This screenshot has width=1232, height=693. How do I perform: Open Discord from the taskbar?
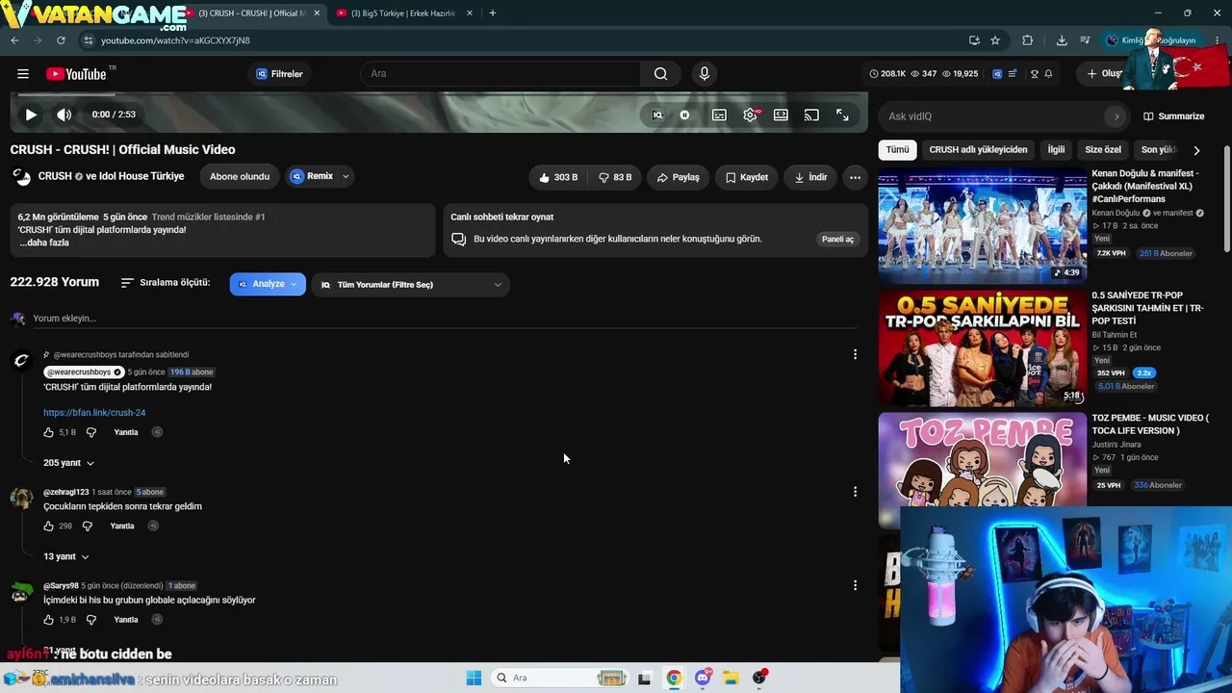click(x=704, y=678)
